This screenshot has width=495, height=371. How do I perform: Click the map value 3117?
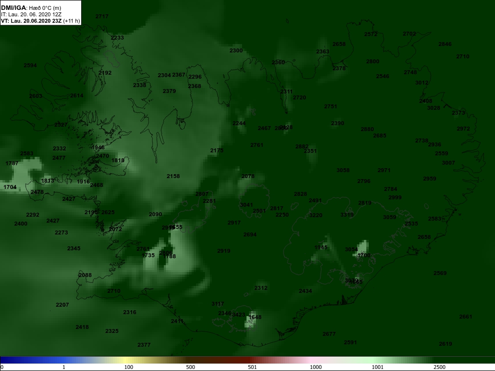pos(218,304)
